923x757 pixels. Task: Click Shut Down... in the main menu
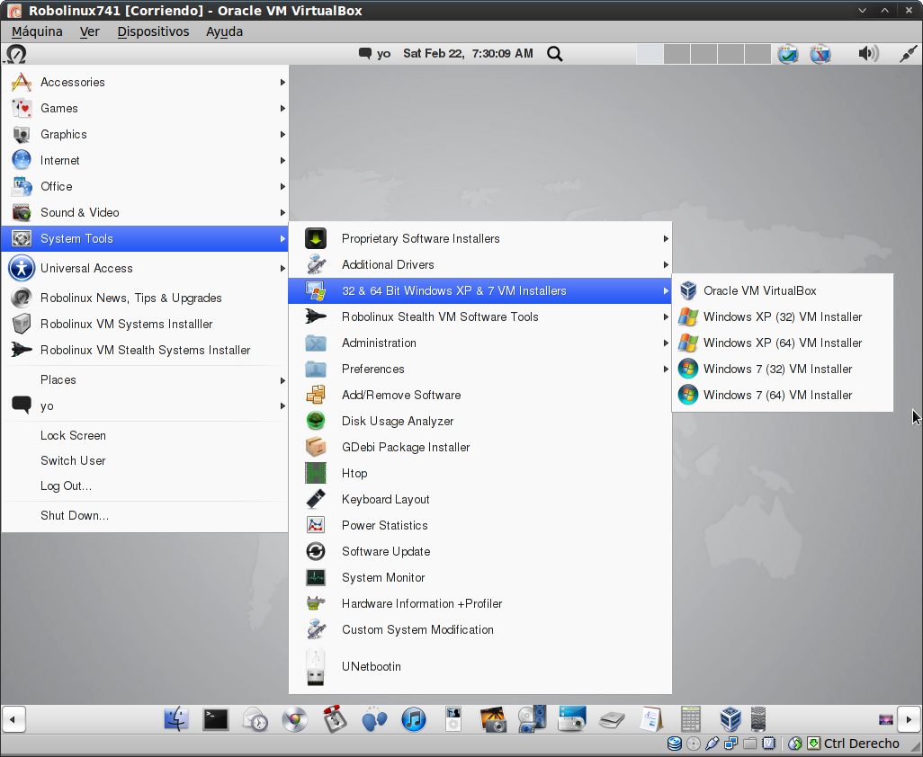tap(75, 515)
